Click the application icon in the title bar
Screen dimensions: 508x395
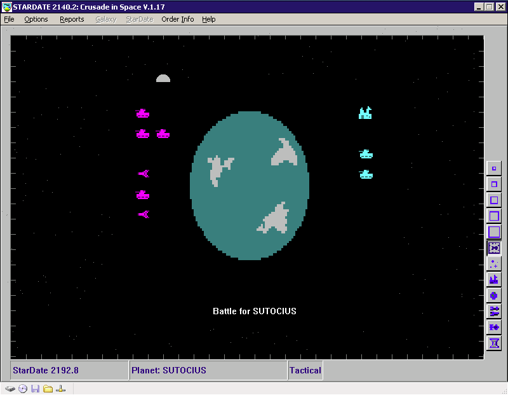coord(7,7)
